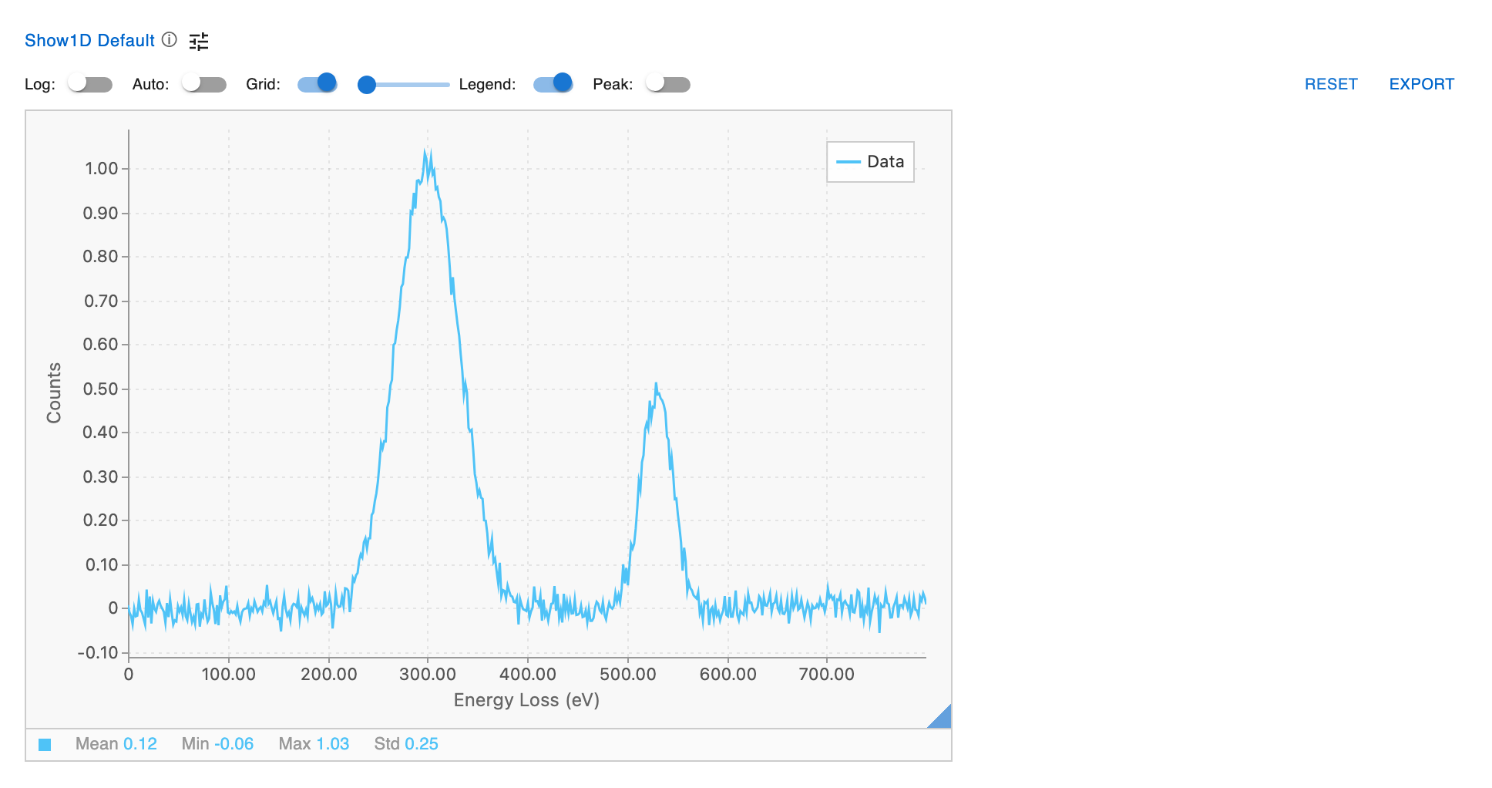Screen dimensions: 1492x788
Task: Disable the Grid toggle
Action: coord(318,84)
